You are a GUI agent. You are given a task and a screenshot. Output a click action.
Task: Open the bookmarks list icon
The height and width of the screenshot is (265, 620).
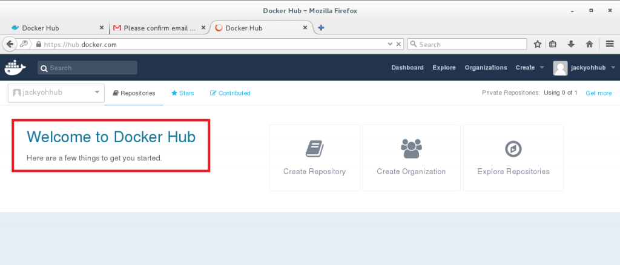tap(553, 44)
